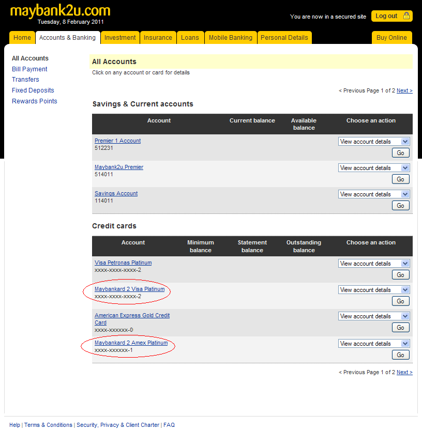Open Terms & Conditions footer link
422x431 pixels.
(x=48, y=425)
